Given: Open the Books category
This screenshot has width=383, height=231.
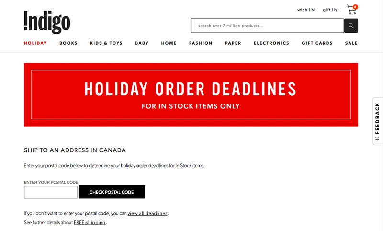Looking at the screenshot, I should 68,43.
